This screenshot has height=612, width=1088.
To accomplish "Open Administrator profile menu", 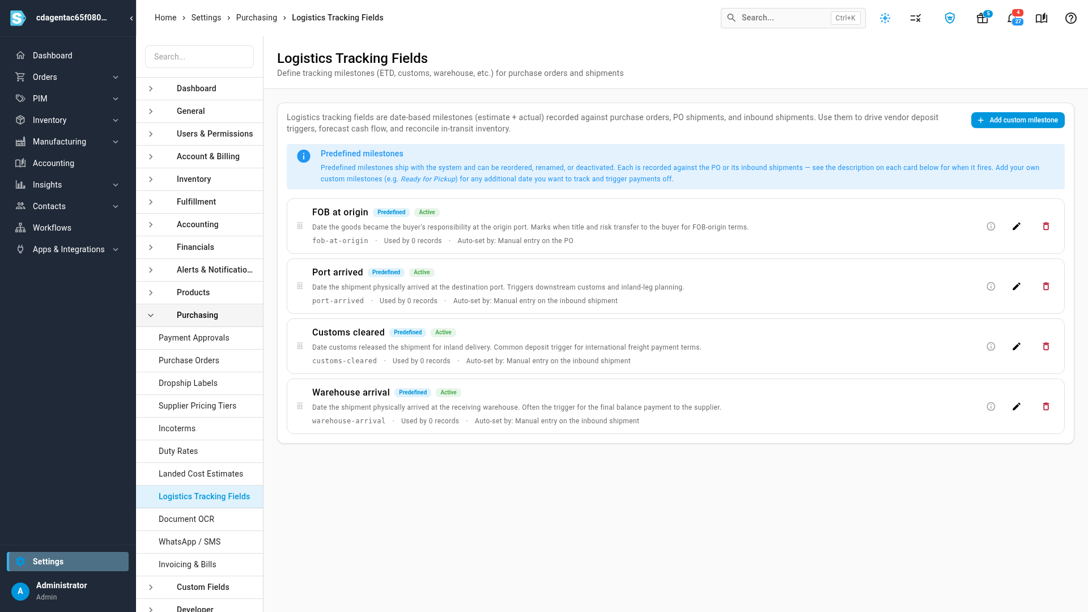I will [x=68, y=590].
